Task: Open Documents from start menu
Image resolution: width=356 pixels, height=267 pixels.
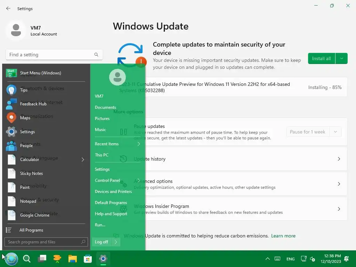Action: (x=105, y=107)
